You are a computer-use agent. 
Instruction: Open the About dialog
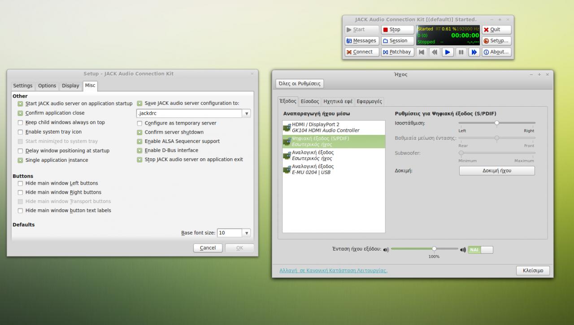pos(496,52)
